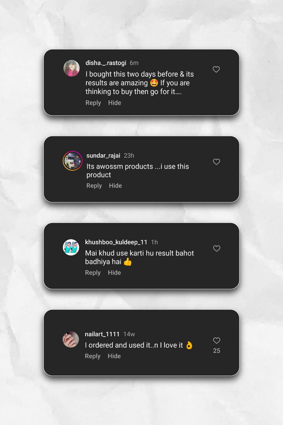Hide khushboo_kuldeep_11's comment
The height and width of the screenshot is (425, 283).
click(114, 273)
